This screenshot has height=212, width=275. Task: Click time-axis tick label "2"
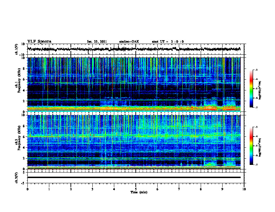click(x=71, y=189)
